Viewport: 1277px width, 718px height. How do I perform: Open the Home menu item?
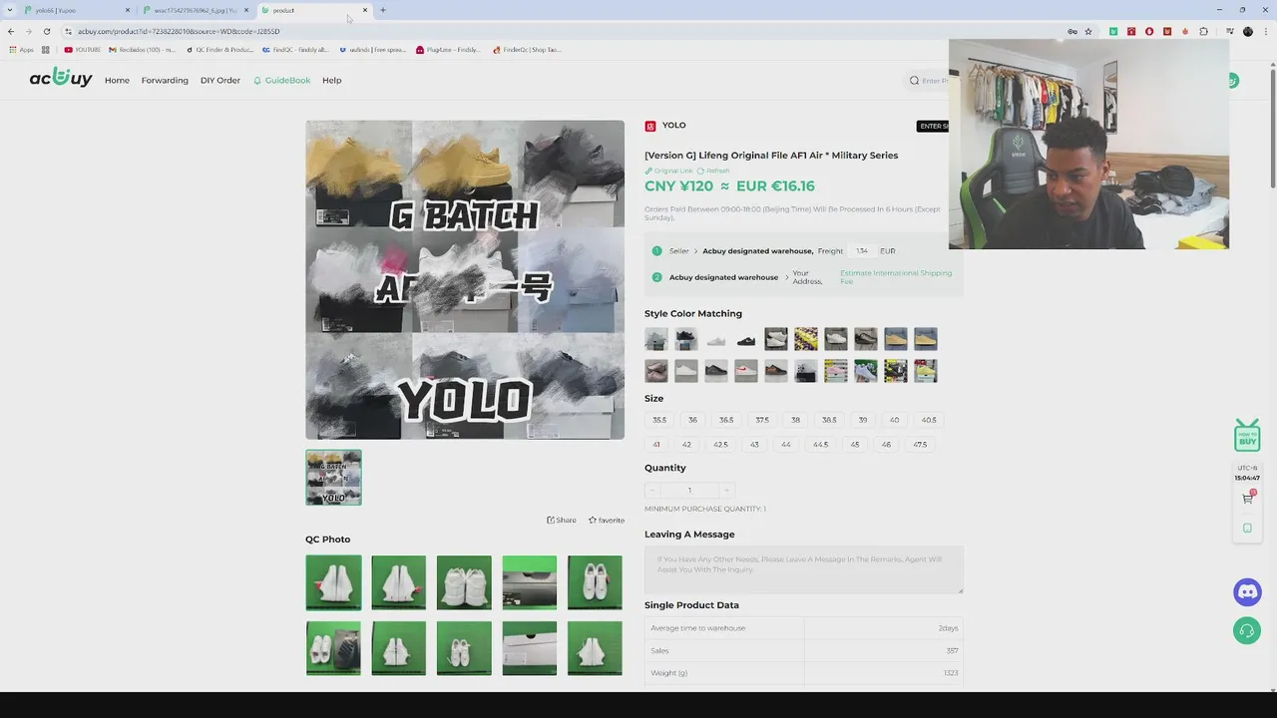(117, 81)
